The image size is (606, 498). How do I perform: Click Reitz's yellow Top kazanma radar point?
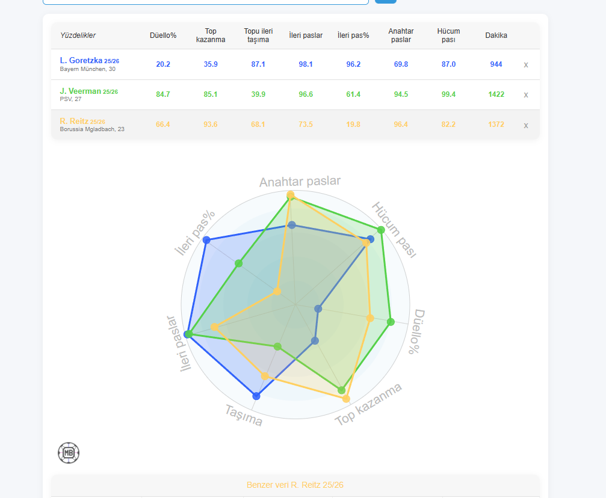(x=346, y=399)
